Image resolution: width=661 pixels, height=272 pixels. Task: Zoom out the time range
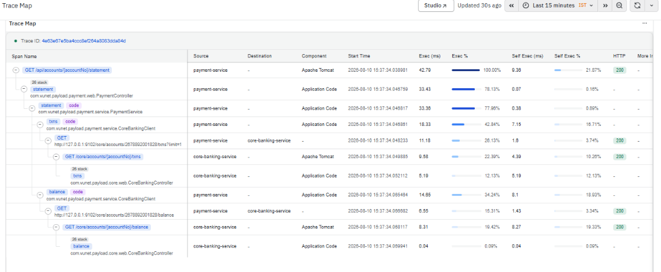pos(619,6)
